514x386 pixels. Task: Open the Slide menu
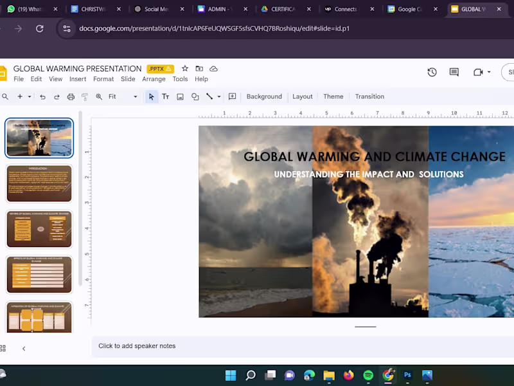[x=128, y=78]
